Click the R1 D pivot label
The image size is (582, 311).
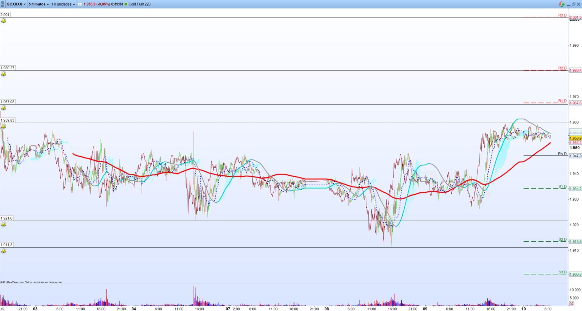[562, 101]
